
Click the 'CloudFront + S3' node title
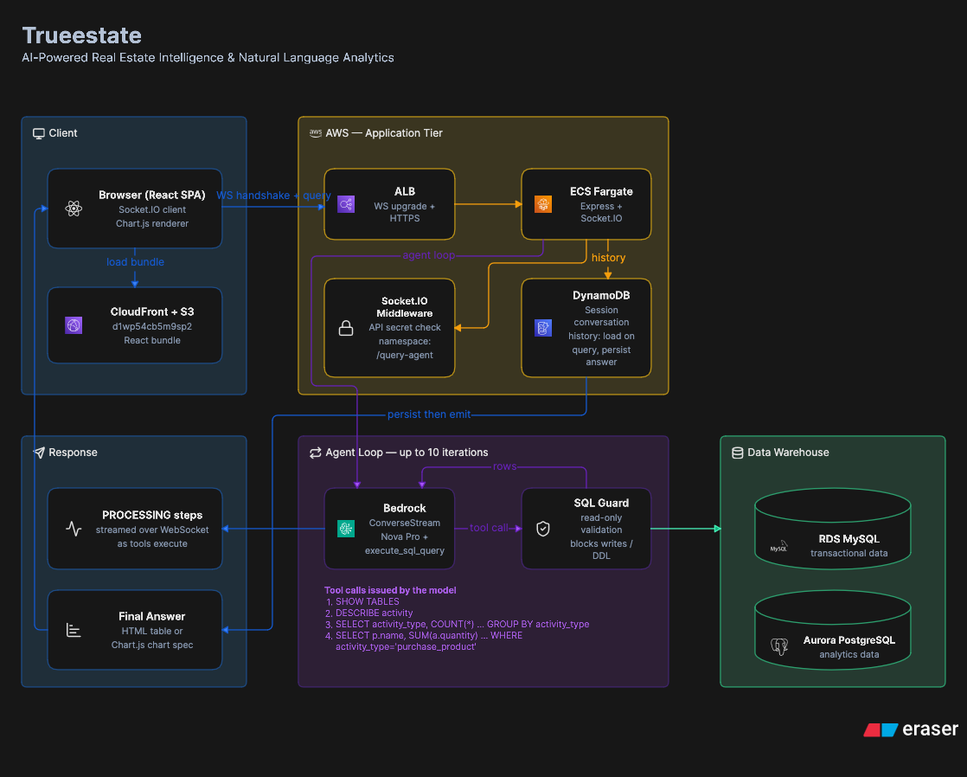[151, 311]
